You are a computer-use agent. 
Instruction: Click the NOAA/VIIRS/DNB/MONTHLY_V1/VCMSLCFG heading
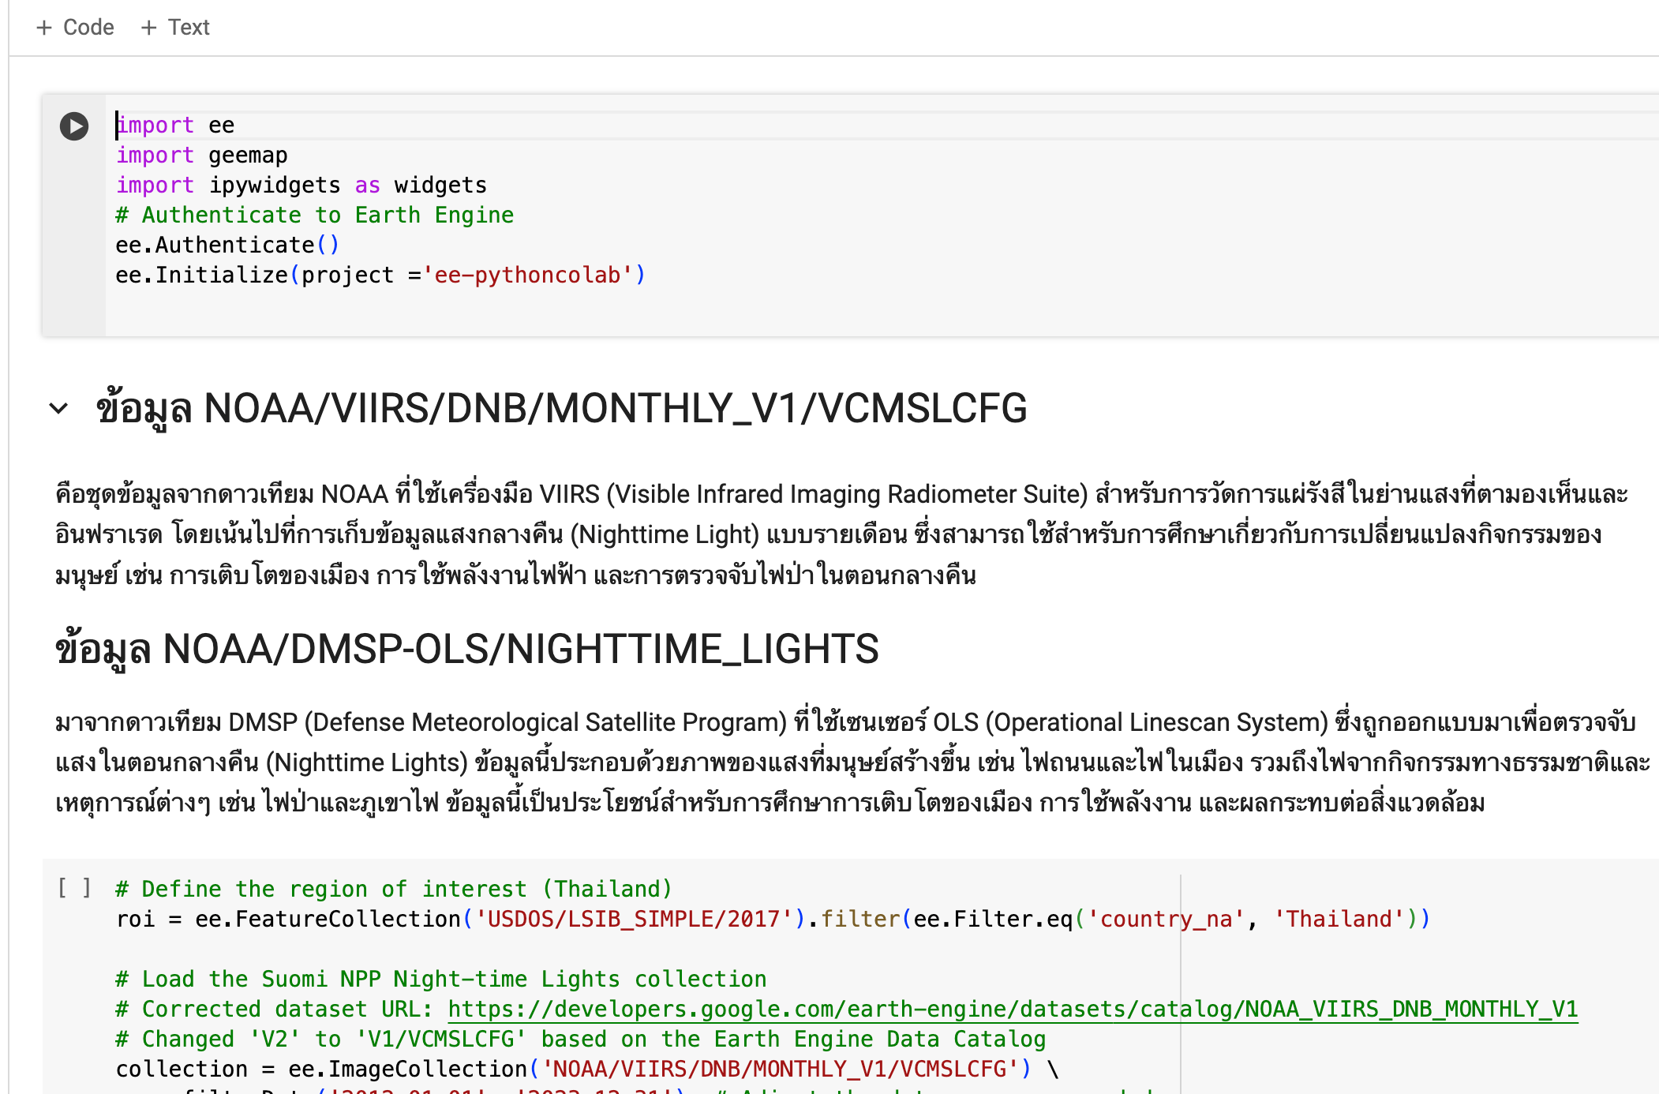point(561,409)
